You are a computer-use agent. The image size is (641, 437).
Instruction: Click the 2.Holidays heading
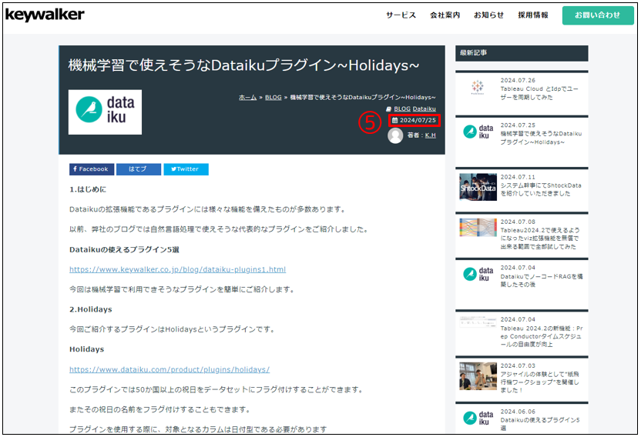click(x=91, y=309)
